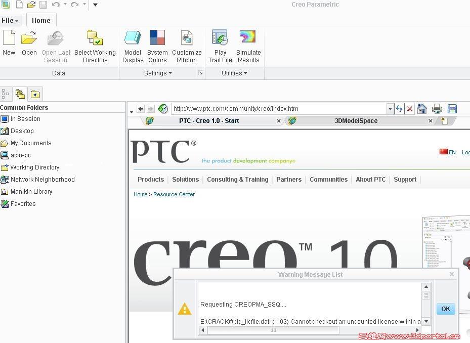Click Play Trail File
The height and width of the screenshot is (343, 470).
pos(220,47)
